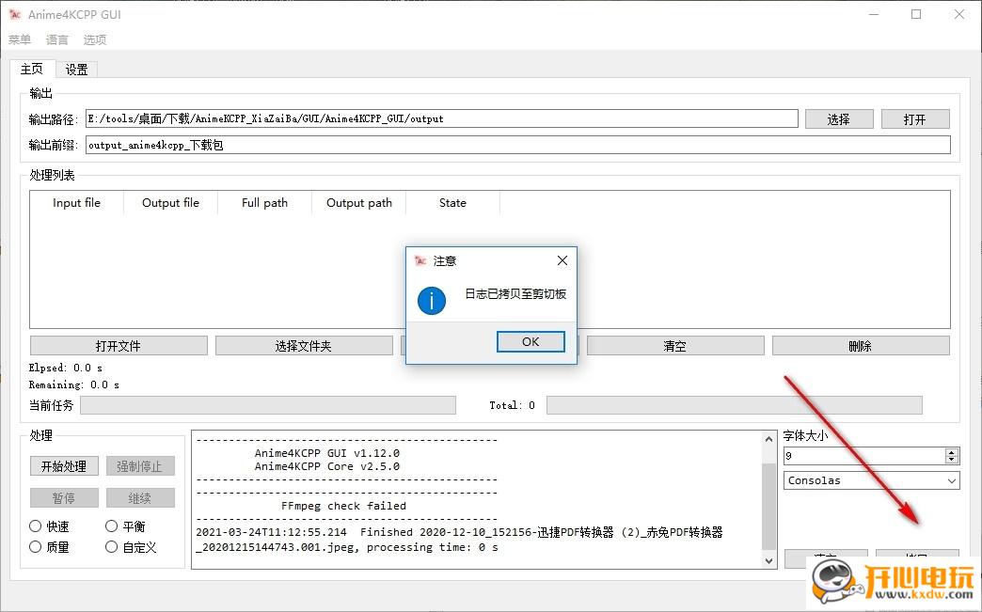This screenshot has width=982, height=612.
Task: Open the 语言 menu
Action: [x=57, y=39]
